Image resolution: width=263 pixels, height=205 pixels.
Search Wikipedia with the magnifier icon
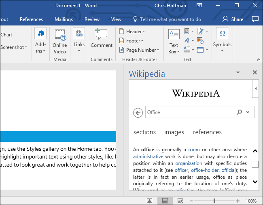point(240,112)
